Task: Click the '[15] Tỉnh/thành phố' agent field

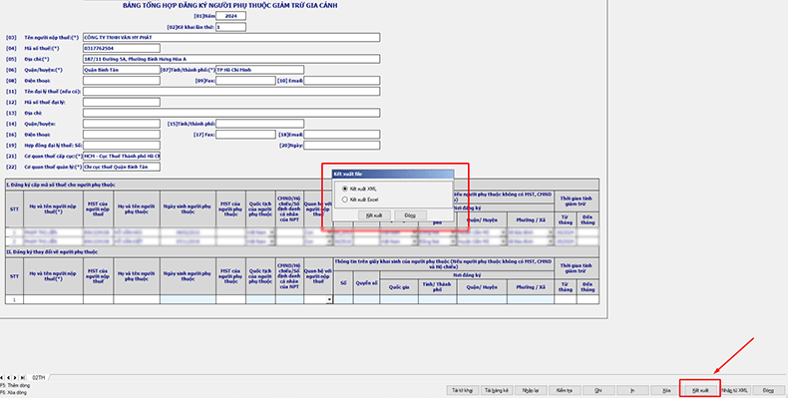Action: [259, 124]
